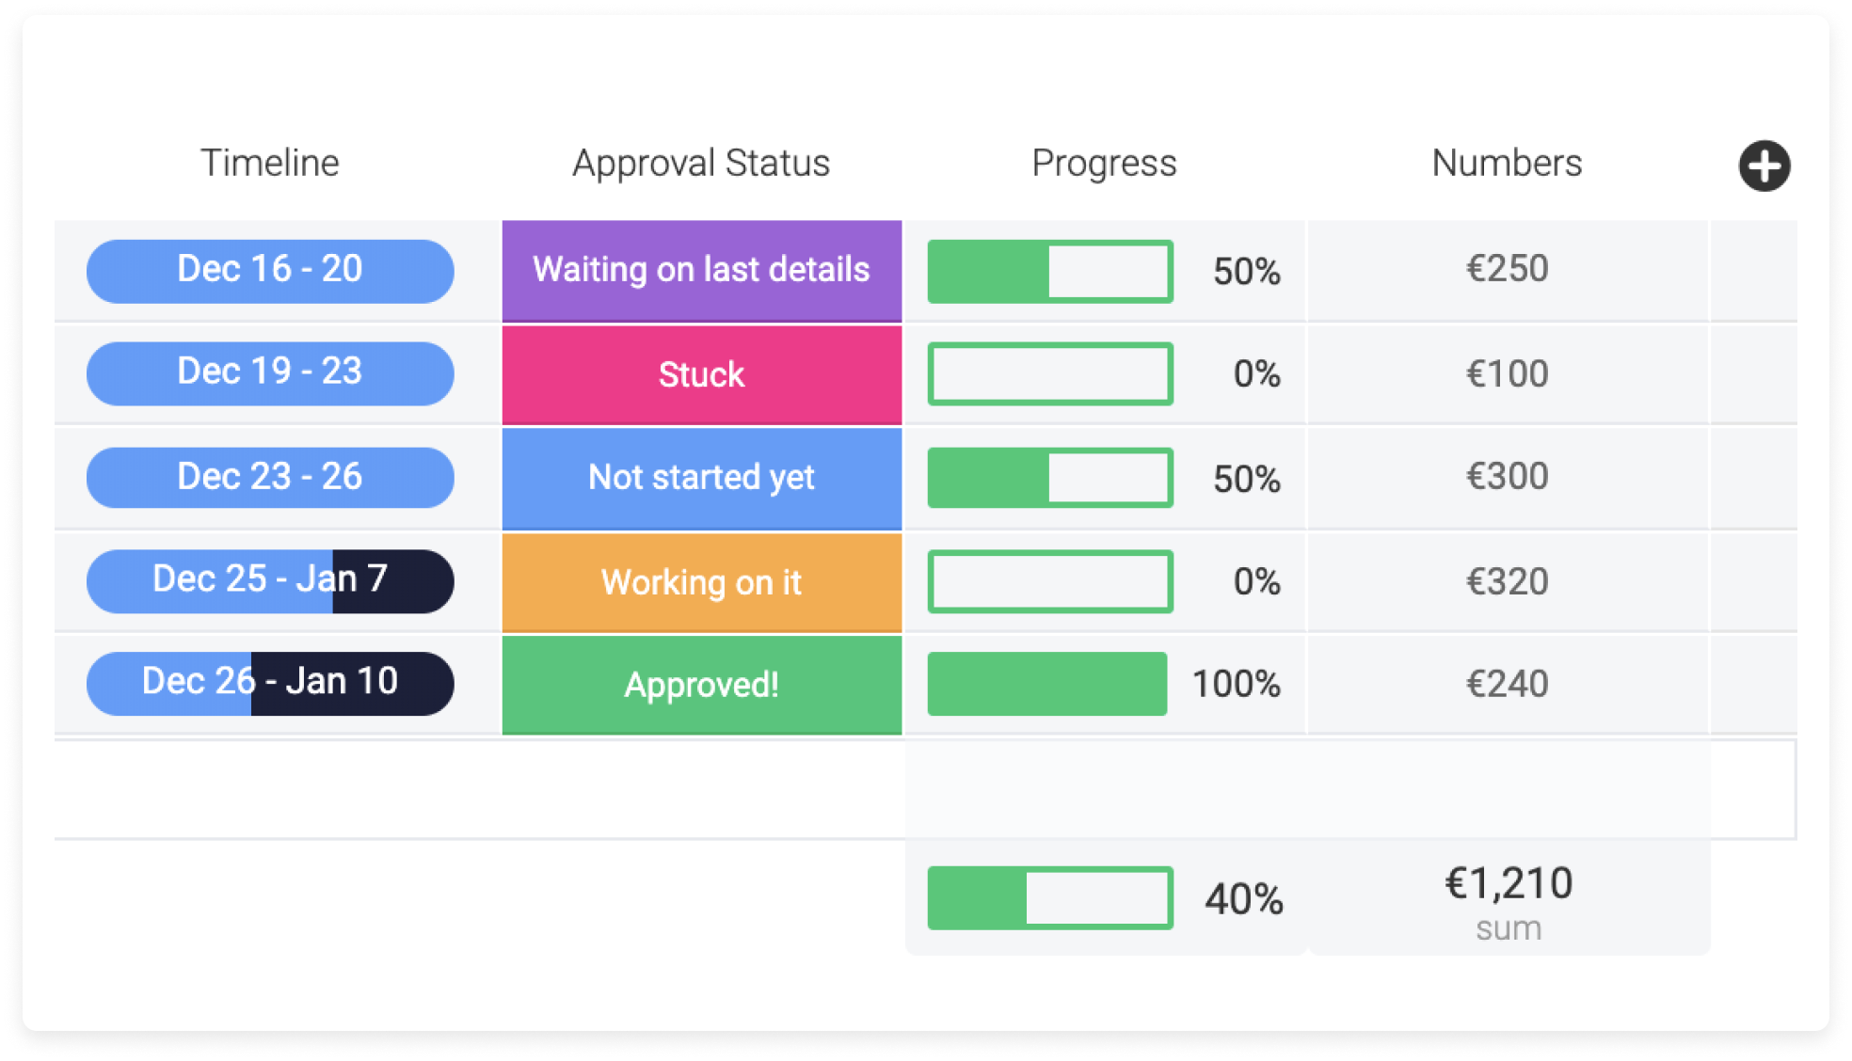
Task: Click the 100% full progress bar
Action: (1047, 684)
